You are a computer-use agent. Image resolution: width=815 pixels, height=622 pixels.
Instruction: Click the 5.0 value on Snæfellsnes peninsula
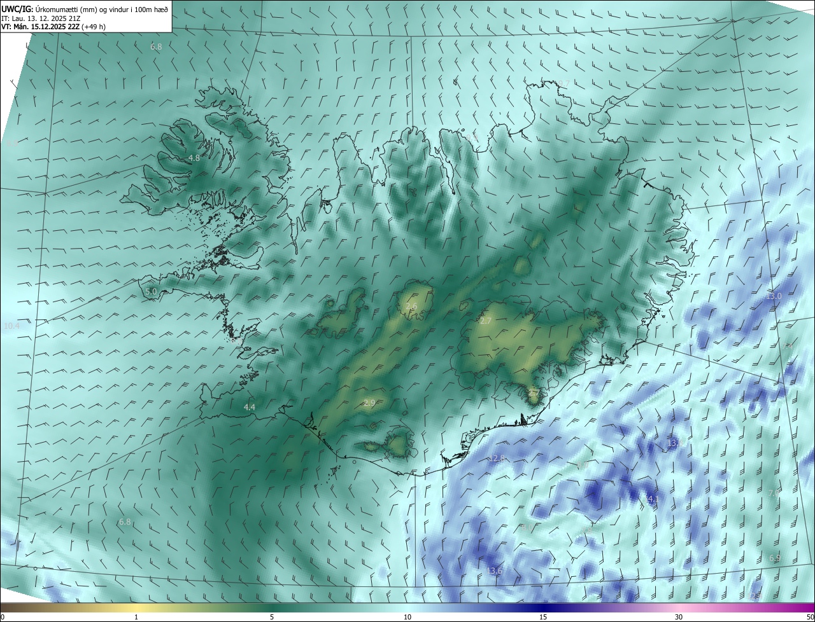(151, 291)
